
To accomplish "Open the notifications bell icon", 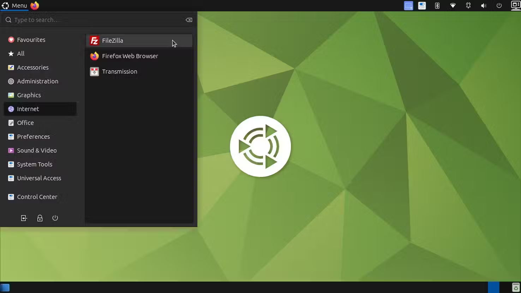I will [x=468, y=6].
